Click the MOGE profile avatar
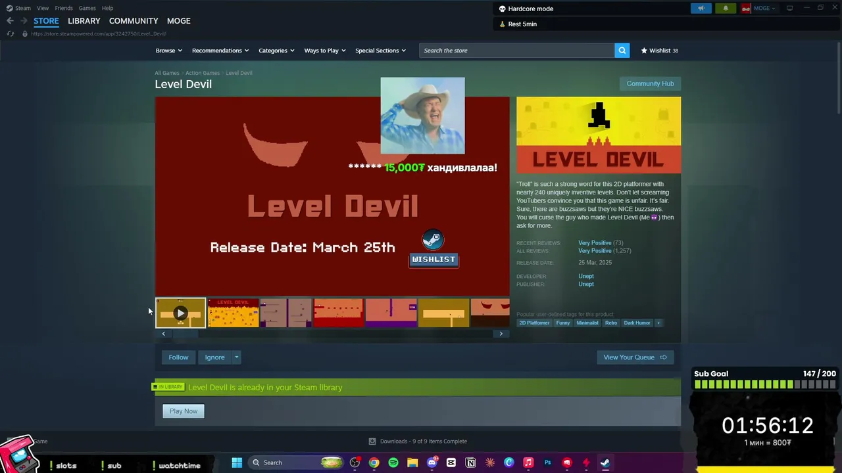The height and width of the screenshot is (473, 842). pos(746,9)
